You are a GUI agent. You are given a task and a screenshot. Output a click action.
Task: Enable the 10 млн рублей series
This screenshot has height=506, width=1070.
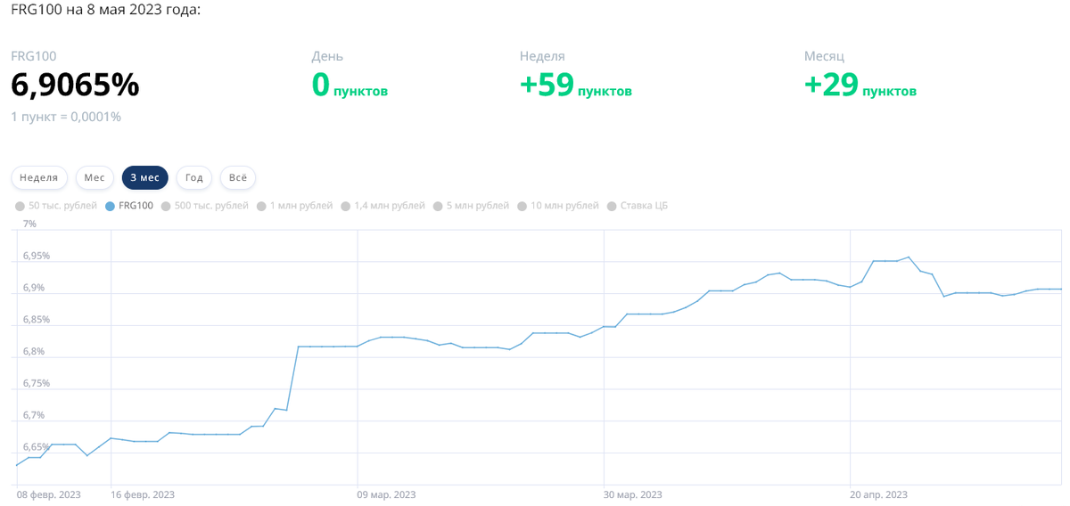[x=559, y=206]
